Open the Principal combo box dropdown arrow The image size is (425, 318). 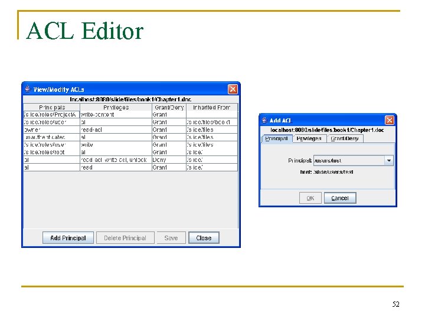click(389, 160)
